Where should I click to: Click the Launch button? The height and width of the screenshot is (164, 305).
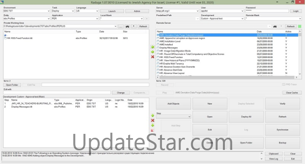pyautogui.click(x=112, y=11)
